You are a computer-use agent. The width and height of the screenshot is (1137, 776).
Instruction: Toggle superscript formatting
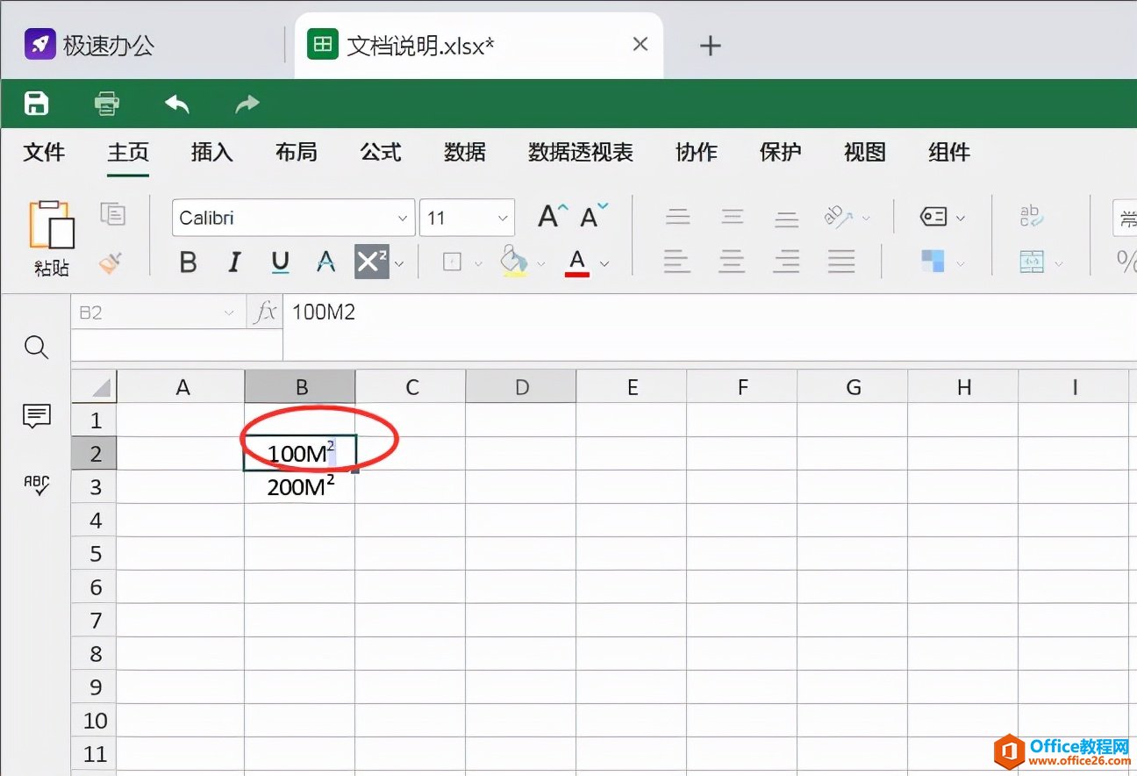[373, 262]
